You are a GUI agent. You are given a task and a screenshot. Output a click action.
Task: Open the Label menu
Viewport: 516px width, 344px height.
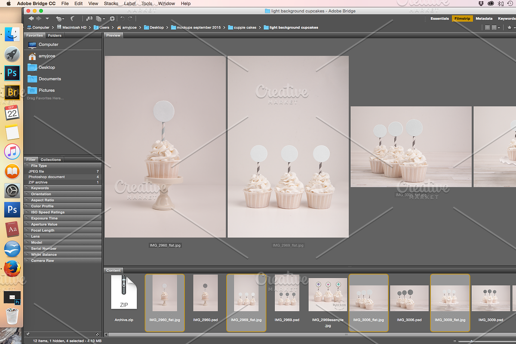130,3
